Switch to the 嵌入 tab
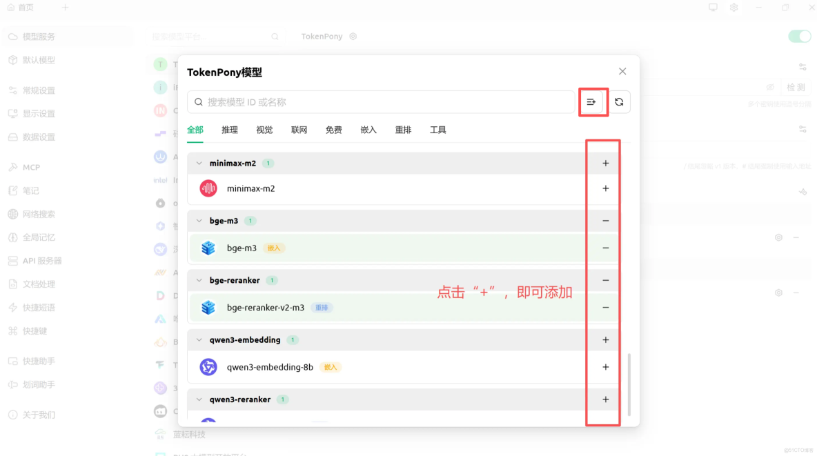 368,129
